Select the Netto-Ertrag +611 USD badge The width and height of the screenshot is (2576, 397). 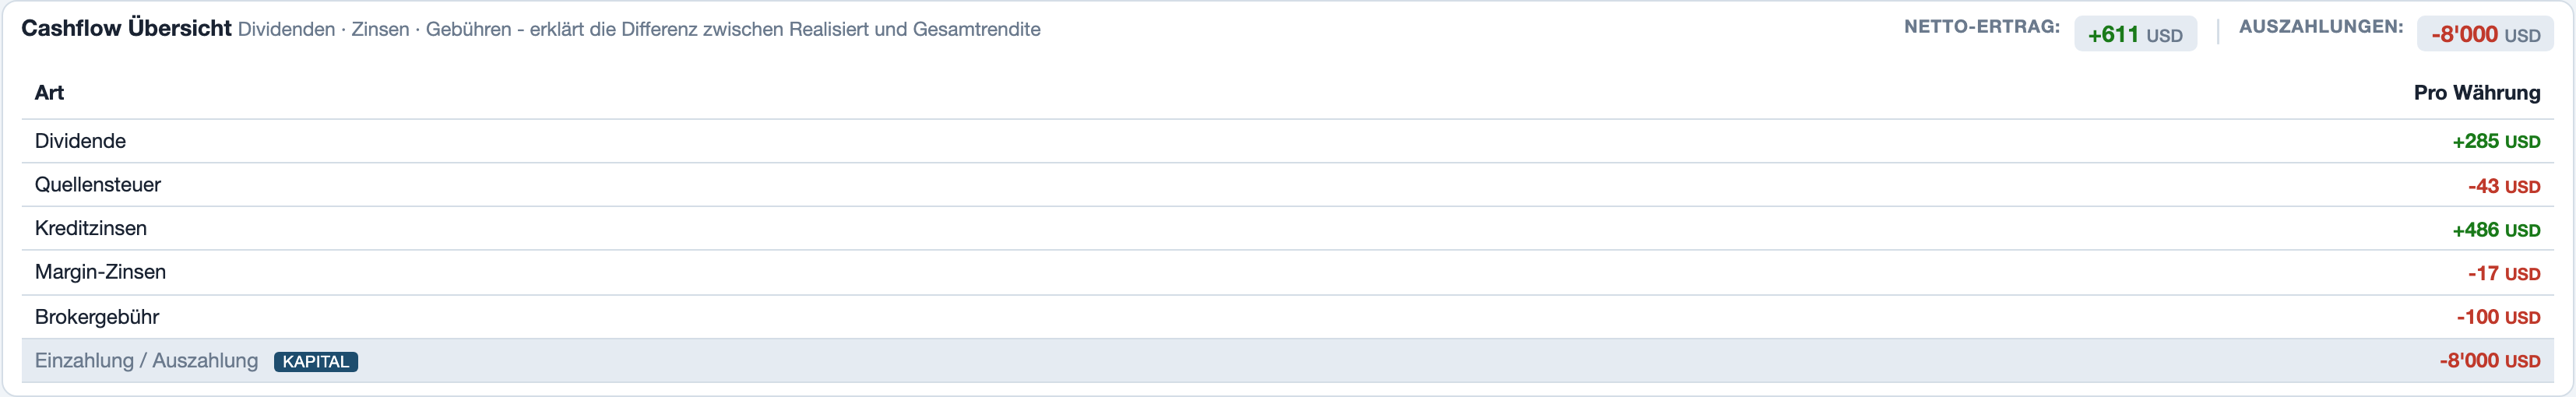(2135, 34)
